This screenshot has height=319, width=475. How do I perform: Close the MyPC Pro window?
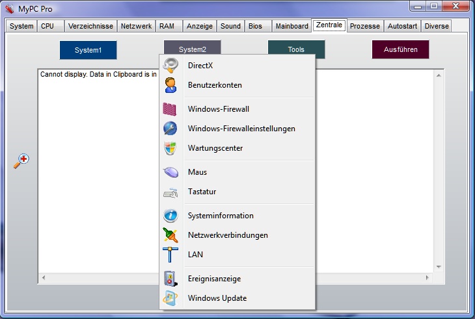pyautogui.click(x=455, y=6)
